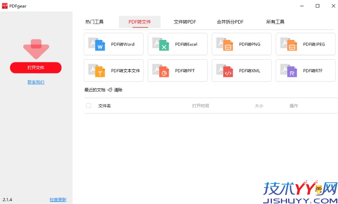Click the 操作 column header
Viewport: 338px width, 204px height.
(294, 106)
